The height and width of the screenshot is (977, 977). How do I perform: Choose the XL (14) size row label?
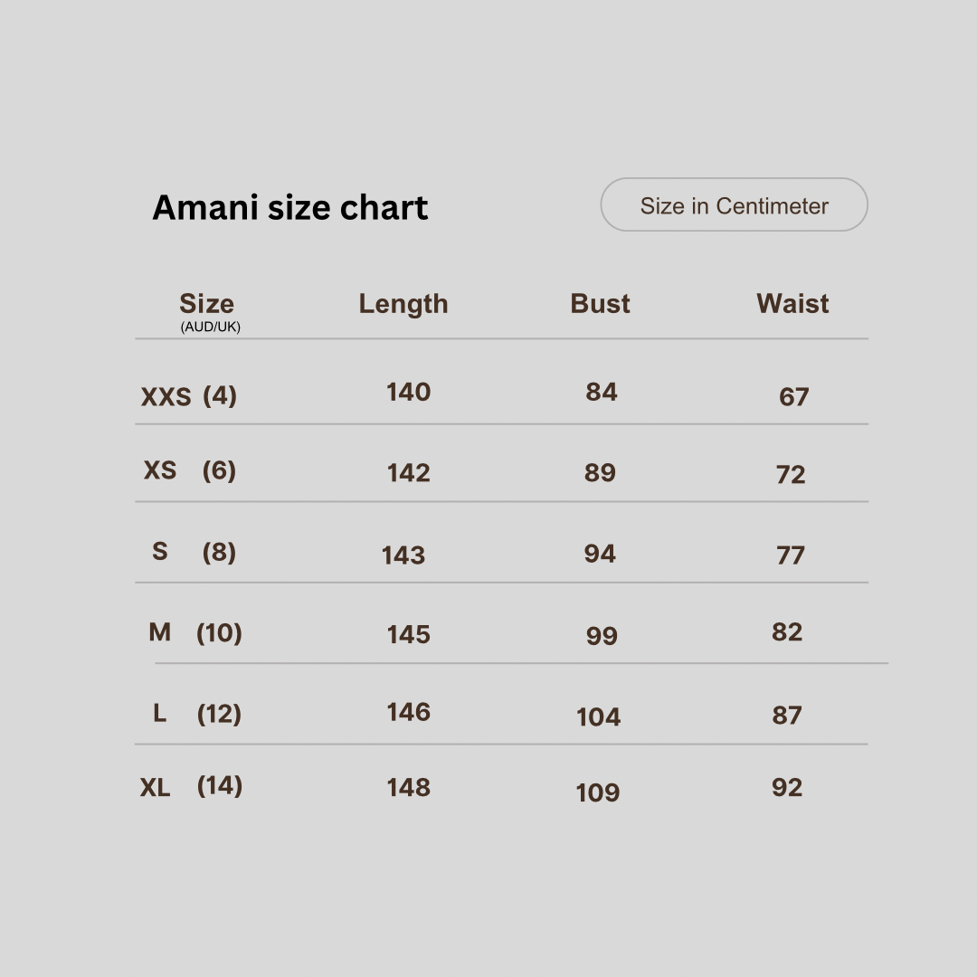pyautogui.click(x=191, y=786)
